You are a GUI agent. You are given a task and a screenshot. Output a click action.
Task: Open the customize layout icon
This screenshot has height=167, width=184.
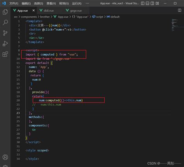tap(157, 3)
